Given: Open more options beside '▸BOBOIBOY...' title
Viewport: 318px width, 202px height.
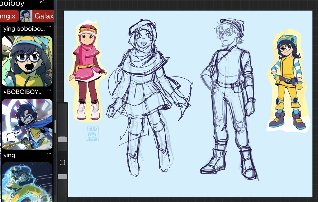Looking at the screenshot, I should pos(49,91).
